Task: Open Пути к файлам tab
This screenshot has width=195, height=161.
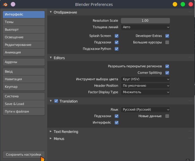Action: [24, 111]
